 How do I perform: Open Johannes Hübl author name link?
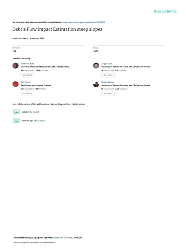27,64
